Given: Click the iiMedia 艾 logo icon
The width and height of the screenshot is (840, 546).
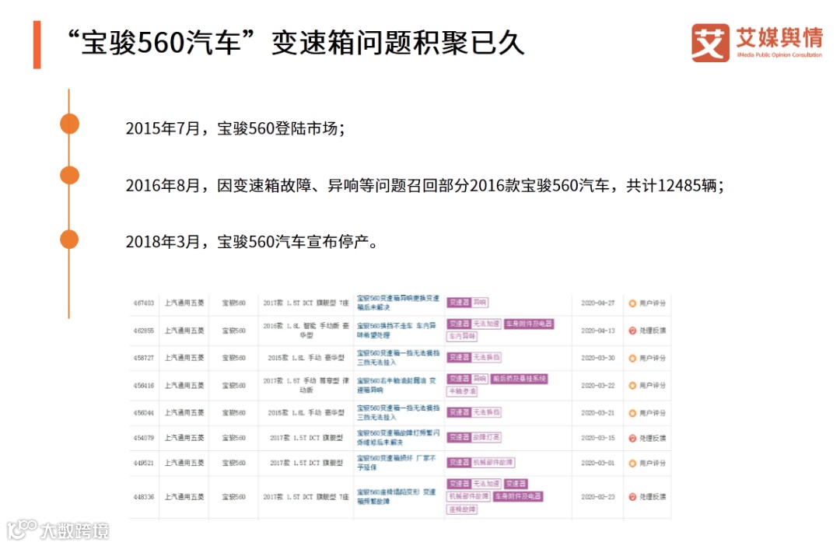Looking at the screenshot, I should 710,43.
